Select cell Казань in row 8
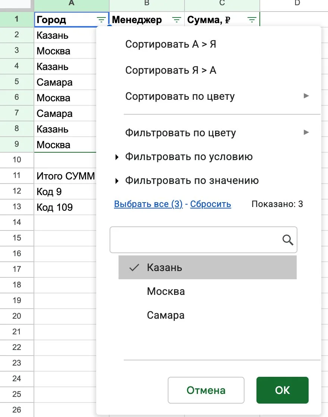328x417 pixels. click(65, 129)
